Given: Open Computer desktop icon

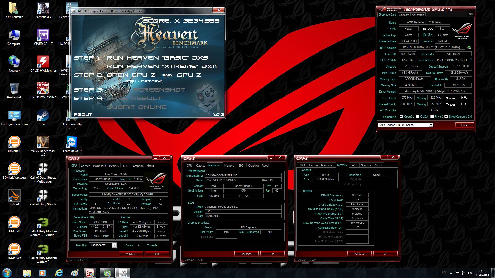Looking at the screenshot, I should coord(14,37).
